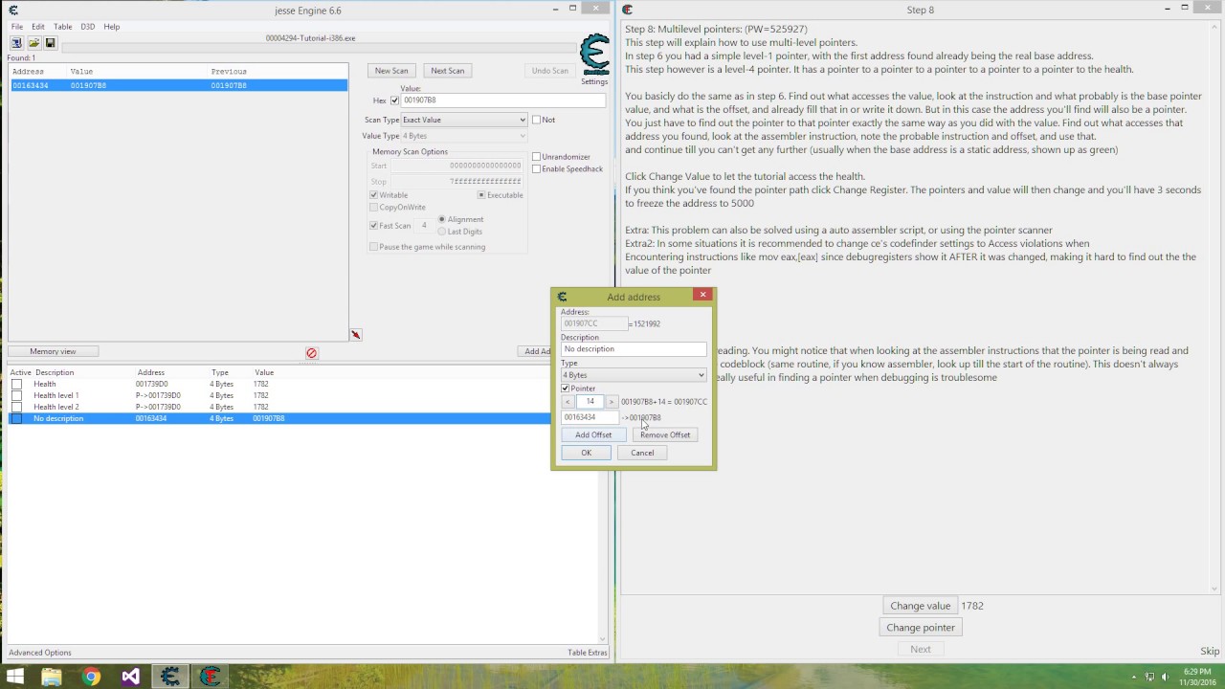Click the Memory view button
1225x689 pixels.
click(x=53, y=351)
